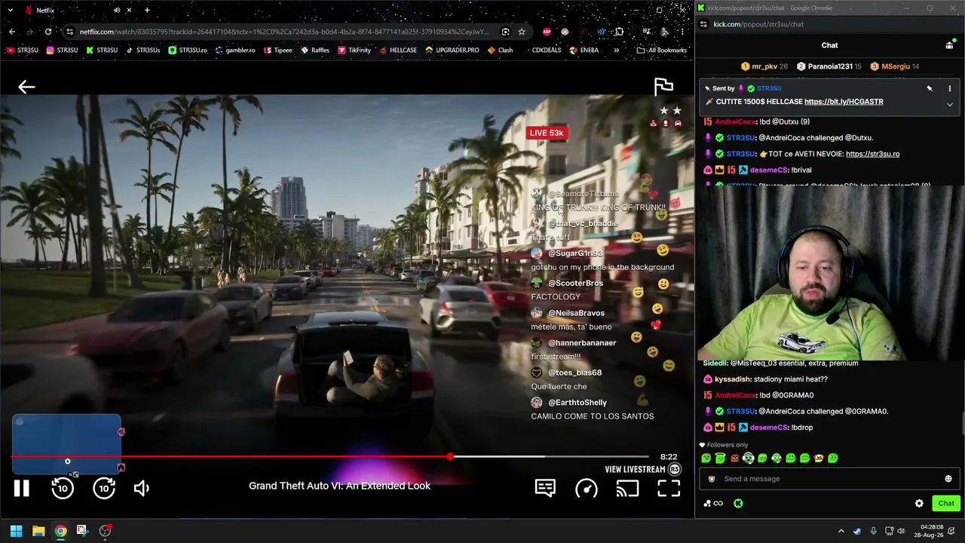
Task: Open a new Chrome tab
Action: coord(147,10)
